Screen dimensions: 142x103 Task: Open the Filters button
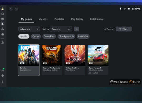124,29
